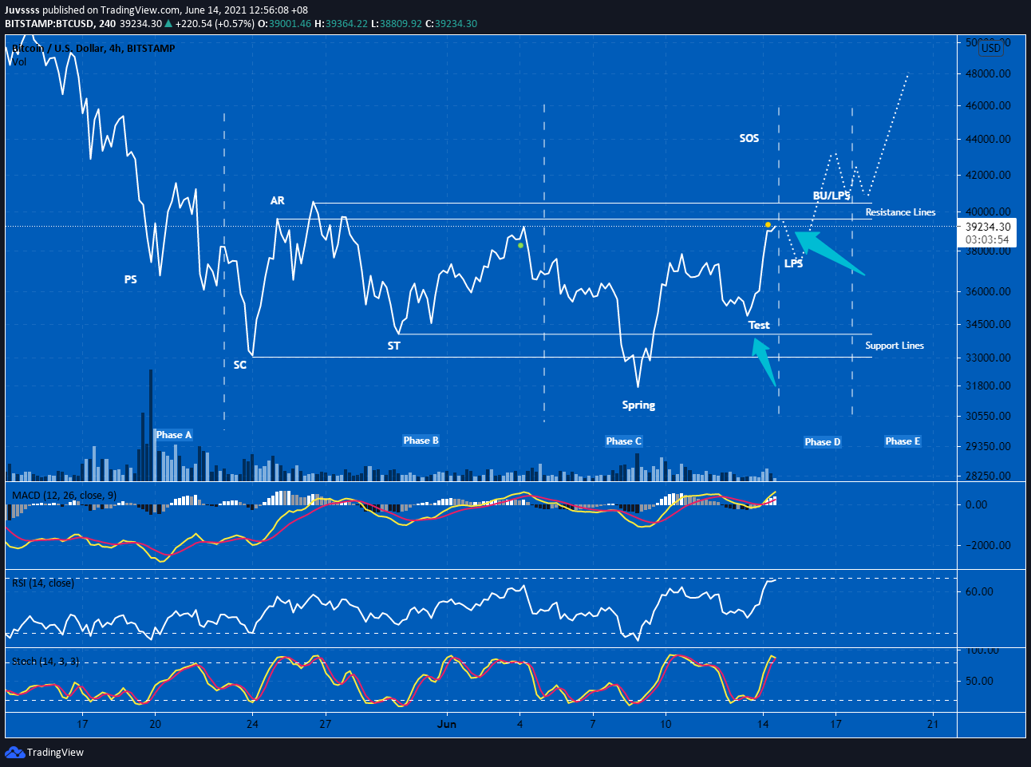Select the 'Phase C' label box
This screenshot has width=1031, height=767.
(624, 441)
